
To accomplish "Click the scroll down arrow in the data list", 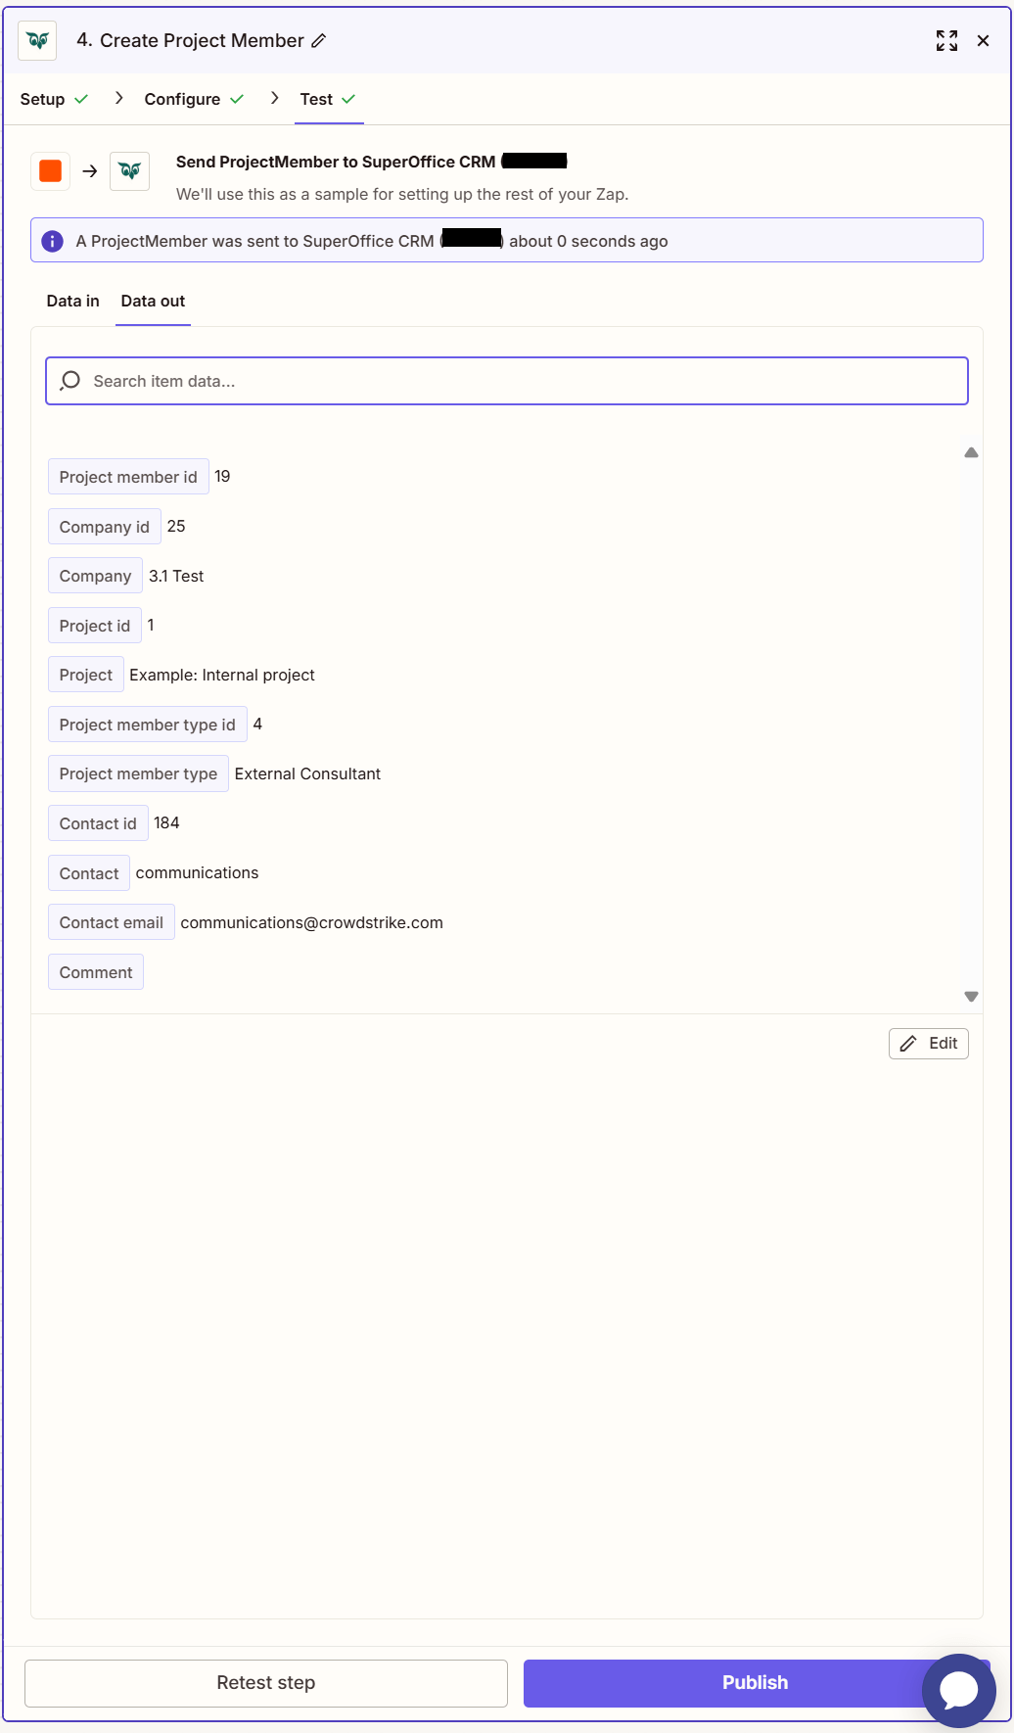I will click(x=971, y=997).
